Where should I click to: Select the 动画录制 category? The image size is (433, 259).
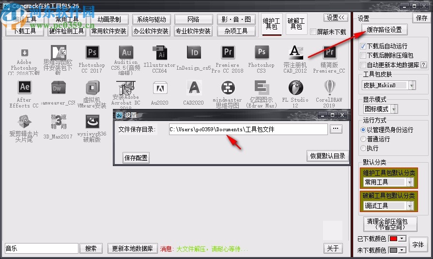tap(109, 19)
